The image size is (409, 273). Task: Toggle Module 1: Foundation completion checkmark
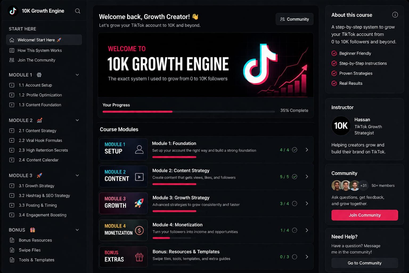[295, 150]
